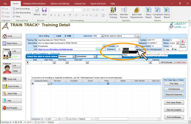Click the Training Title field

pos(88,40)
